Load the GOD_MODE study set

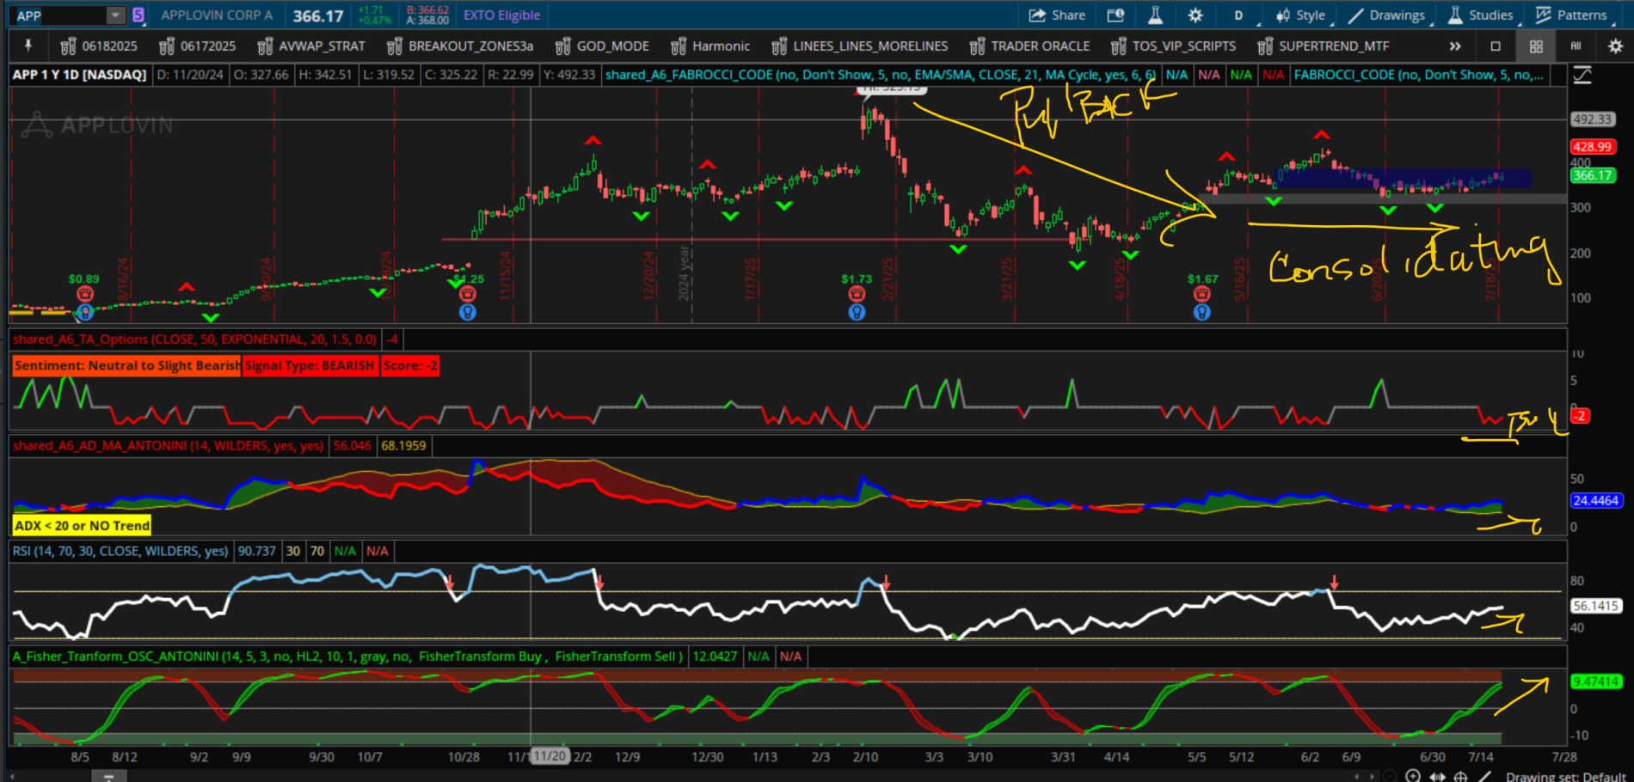pos(602,46)
